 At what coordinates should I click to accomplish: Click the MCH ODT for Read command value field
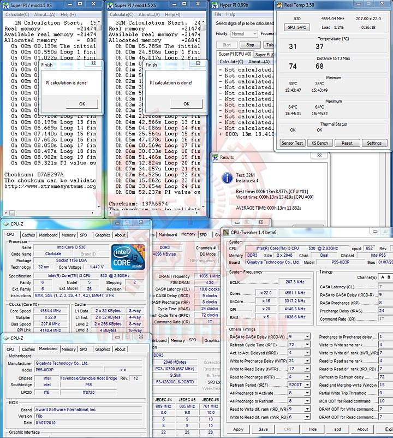[x=385, y=401]
